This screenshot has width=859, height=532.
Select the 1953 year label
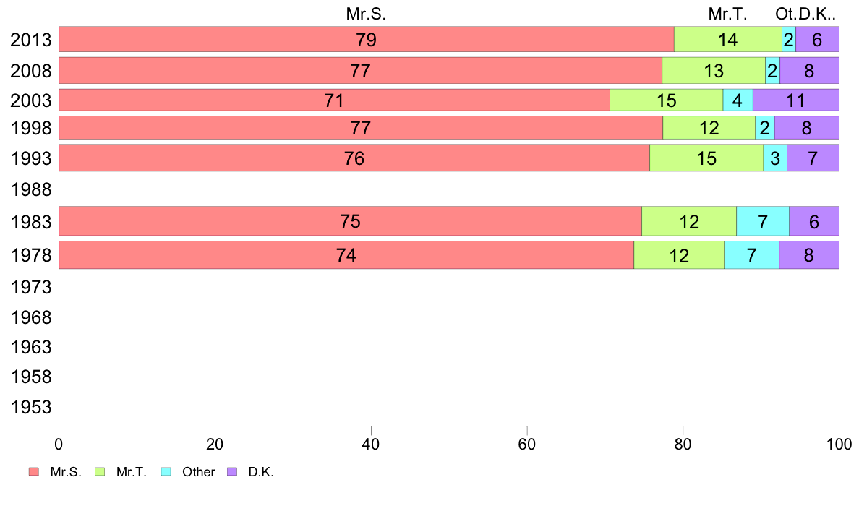(31, 407)
